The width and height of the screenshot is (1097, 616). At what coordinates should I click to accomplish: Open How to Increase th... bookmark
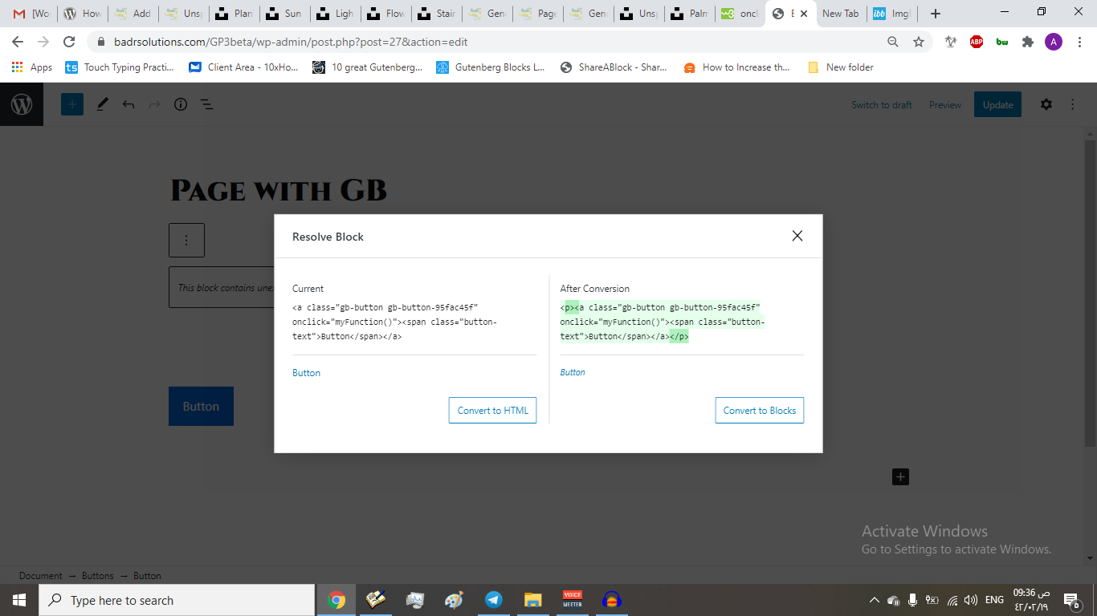pos(737,67)
